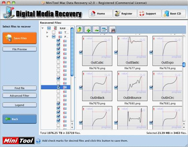188x147 pixels.
Task: Uncheck file7681.png checkbox
Action: click(x=151, y=88)
